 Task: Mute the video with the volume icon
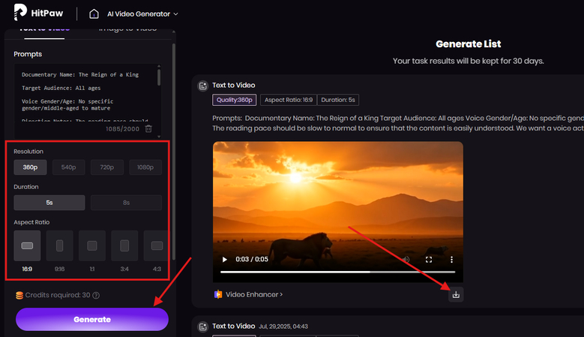pyautogui.click(x=406, y=260)
